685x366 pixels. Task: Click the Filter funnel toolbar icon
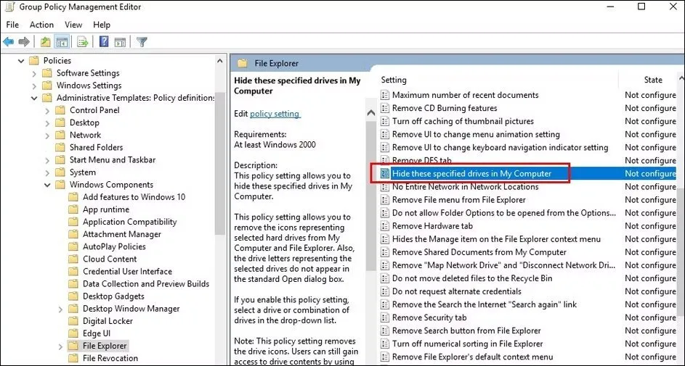coord(142,42)
